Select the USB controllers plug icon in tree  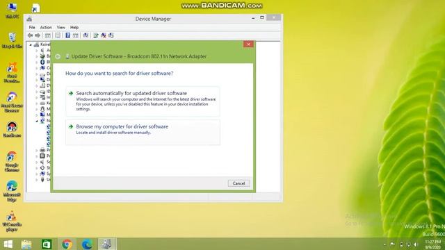(42, 179)
